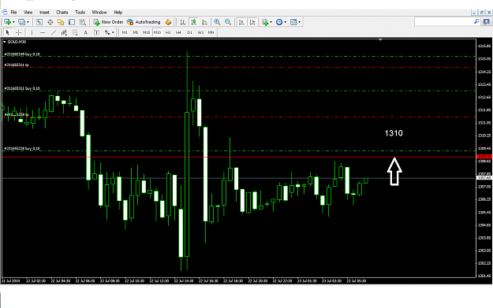Expand the Periods dropdown arrow

pyautogui.click(x=286, y=22)
